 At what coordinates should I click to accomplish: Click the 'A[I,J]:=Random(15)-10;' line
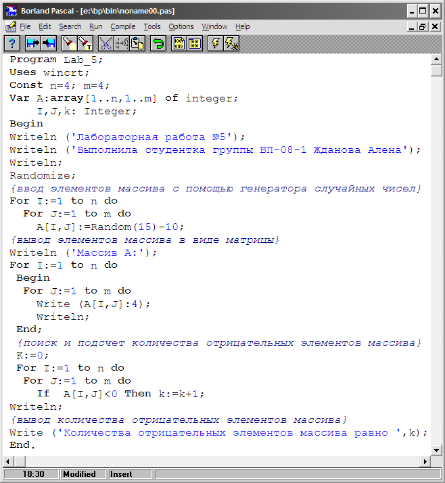[x=110, y=227]
